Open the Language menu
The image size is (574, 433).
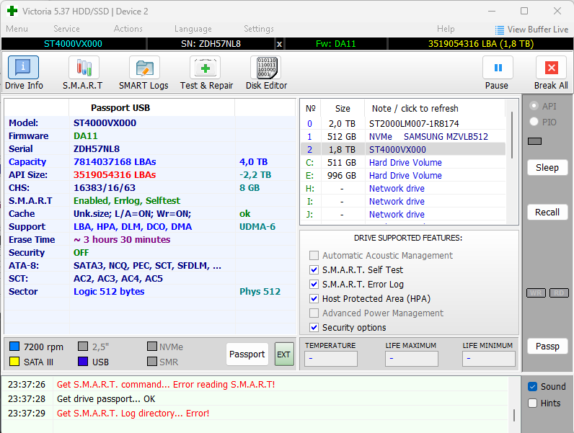coord(193,29)
